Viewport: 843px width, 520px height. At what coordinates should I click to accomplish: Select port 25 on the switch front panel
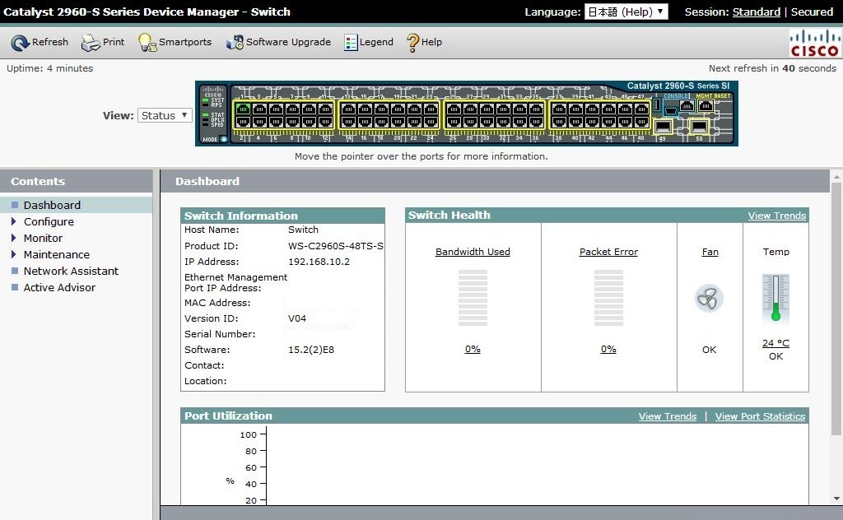pyautogui.click(x=454, y=109)
